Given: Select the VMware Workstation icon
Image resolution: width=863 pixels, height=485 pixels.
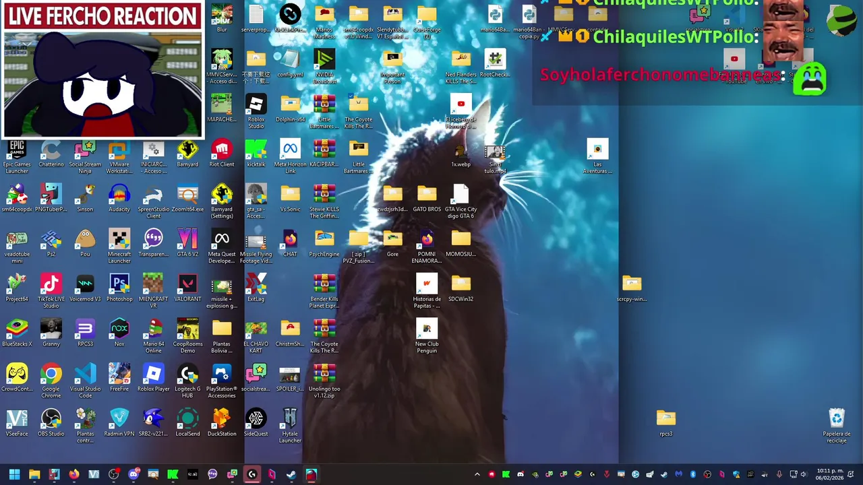Looking at the screenshot, I should coord(119,158).
